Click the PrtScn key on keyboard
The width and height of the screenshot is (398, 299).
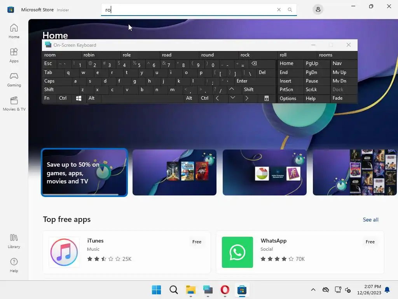click(x=290, y=90)
